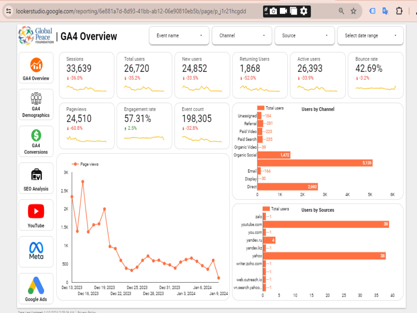Click the copy pages icon in the toolbar
The height and width of the screenshot is (313, 417).
pyautogui.click(x=293, y=11)
